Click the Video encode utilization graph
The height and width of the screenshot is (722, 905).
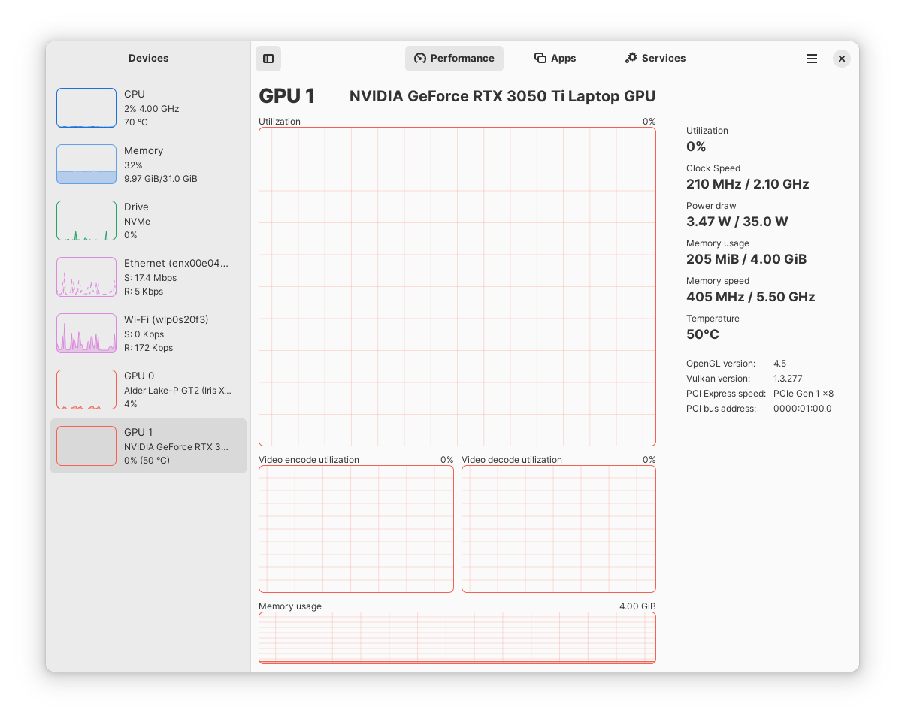coord(356,529)
